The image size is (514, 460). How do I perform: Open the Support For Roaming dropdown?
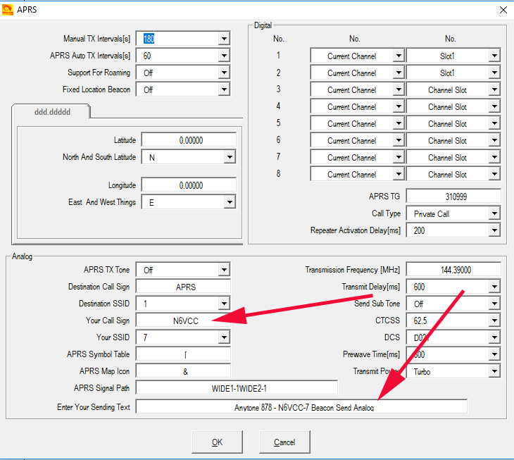[224, 73]
